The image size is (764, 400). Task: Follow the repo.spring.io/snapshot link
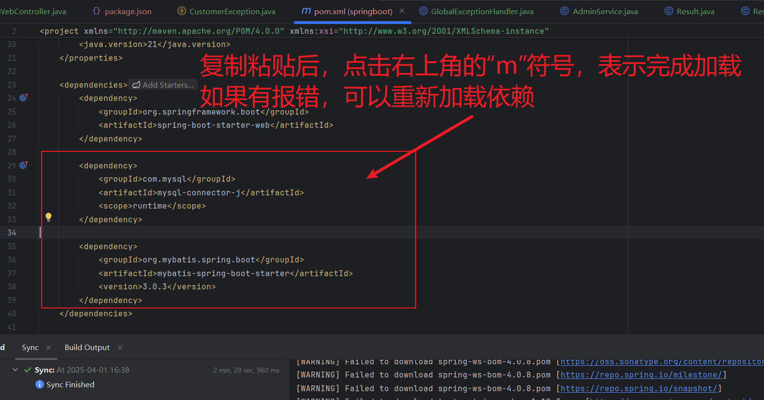637,388
